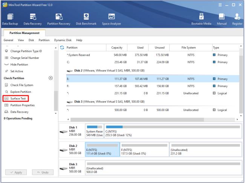Viewport: 245px width, 183px height.
Task: Open the View menu
Action: [x=21, y=40]
